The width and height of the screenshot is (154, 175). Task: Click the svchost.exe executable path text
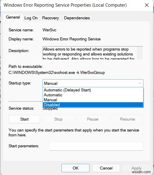[x=57, y=73]
